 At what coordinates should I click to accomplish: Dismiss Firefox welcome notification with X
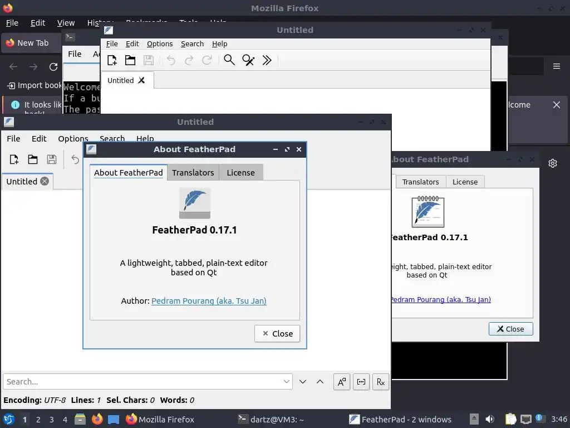(557, 105)
